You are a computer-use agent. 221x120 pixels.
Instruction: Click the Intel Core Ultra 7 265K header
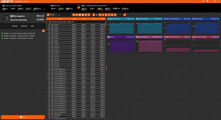(x=13, y=6)
